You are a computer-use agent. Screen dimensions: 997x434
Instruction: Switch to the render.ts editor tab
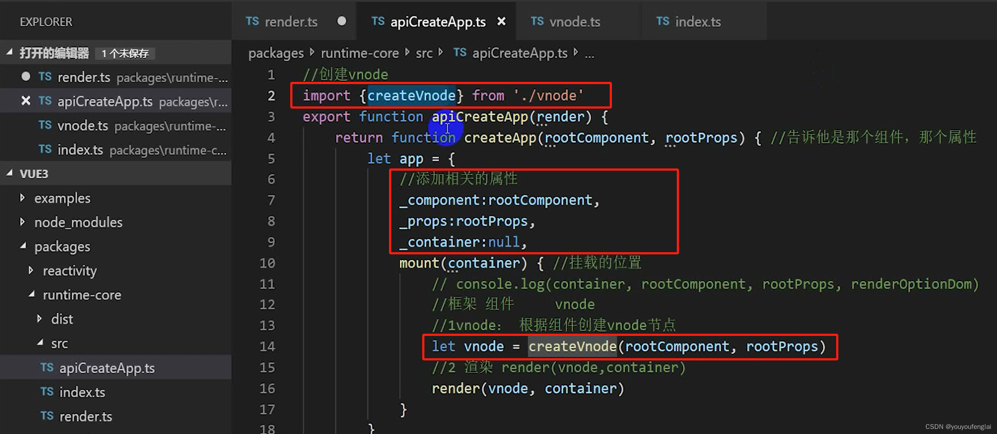click(x=294, y=22)
